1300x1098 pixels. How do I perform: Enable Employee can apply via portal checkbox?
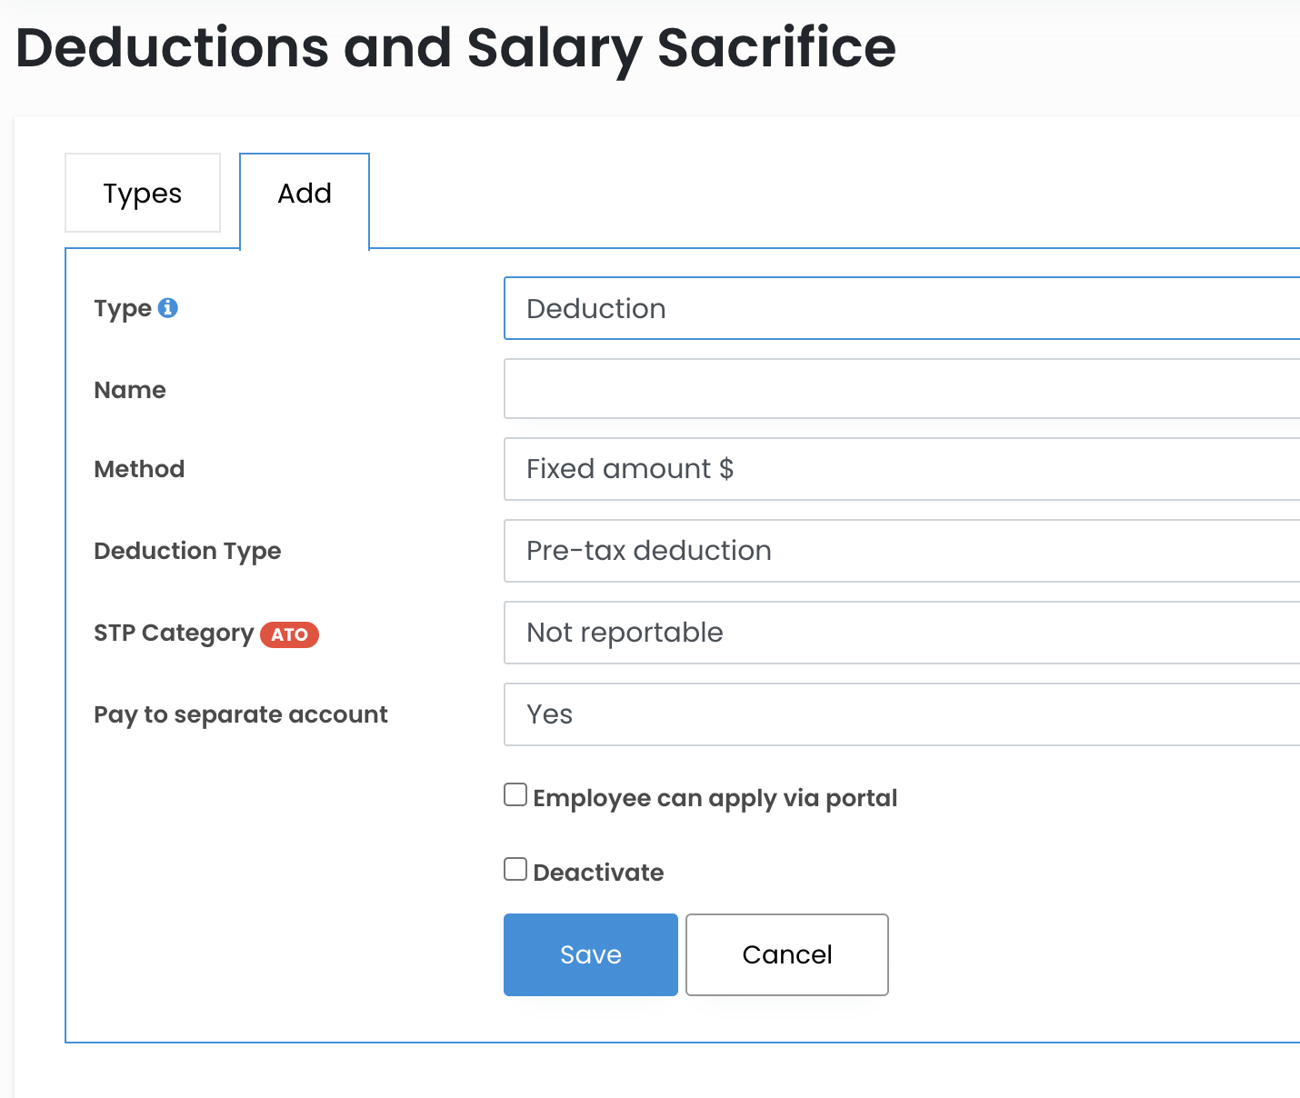[x=515, y=795]
